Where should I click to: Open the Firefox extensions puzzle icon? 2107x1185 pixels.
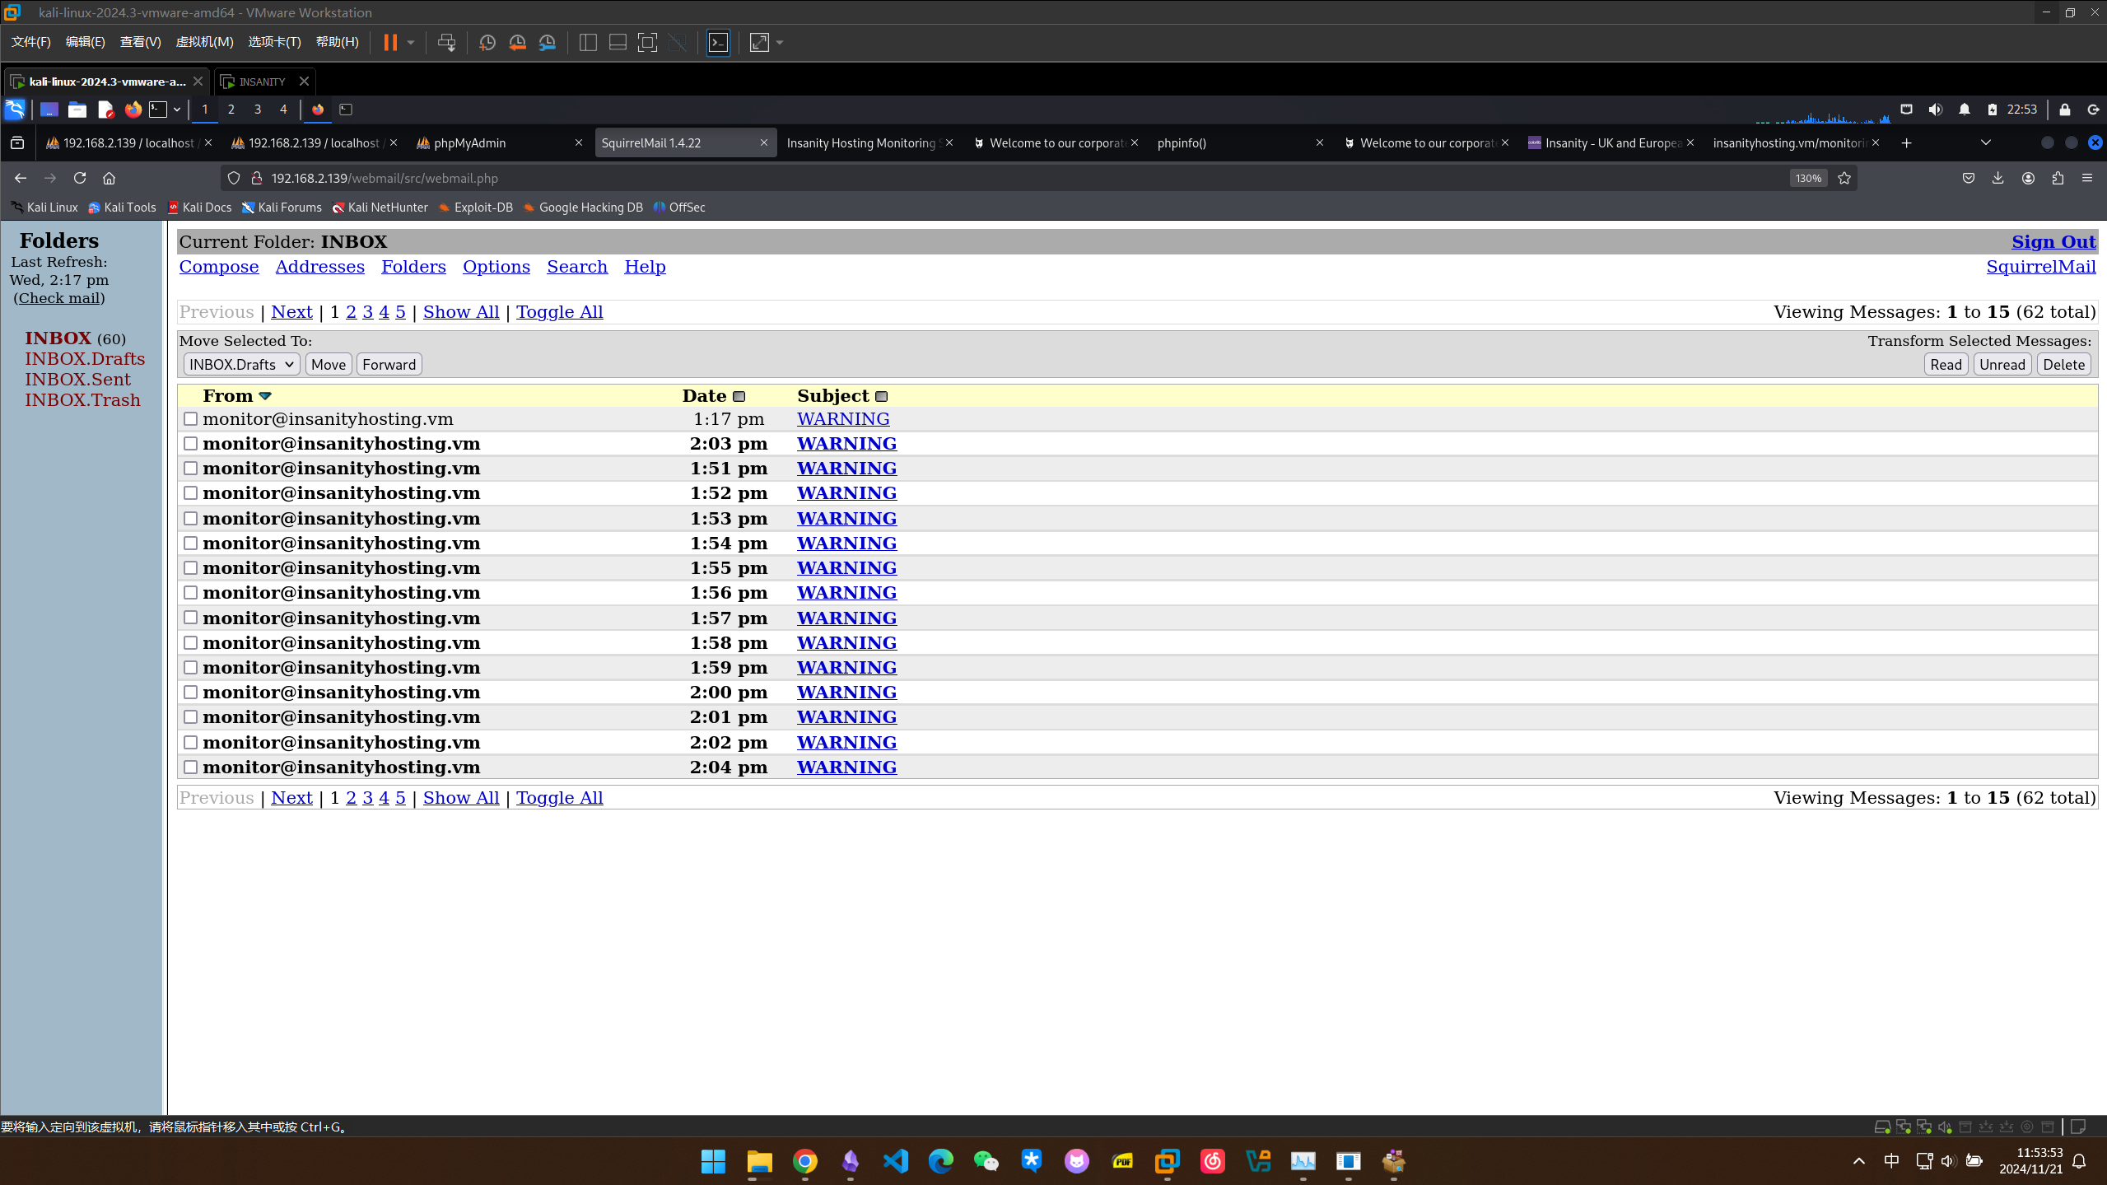(2058, 178)
